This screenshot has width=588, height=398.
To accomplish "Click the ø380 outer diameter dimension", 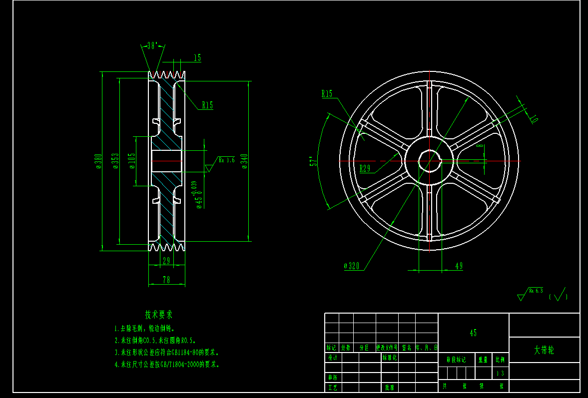I will tap(98, 161).
